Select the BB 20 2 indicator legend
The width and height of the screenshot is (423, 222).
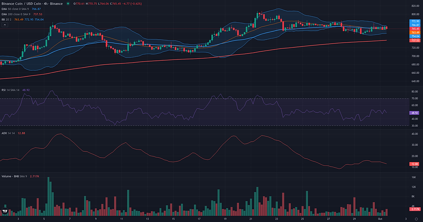[22, 19]
